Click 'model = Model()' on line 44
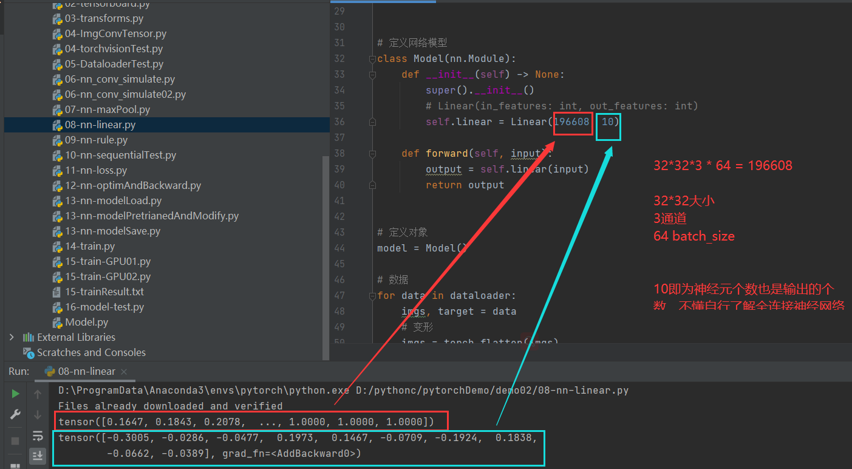Image resolution: width=852 pixels, height=469 pixels. [x=423, y=248]
